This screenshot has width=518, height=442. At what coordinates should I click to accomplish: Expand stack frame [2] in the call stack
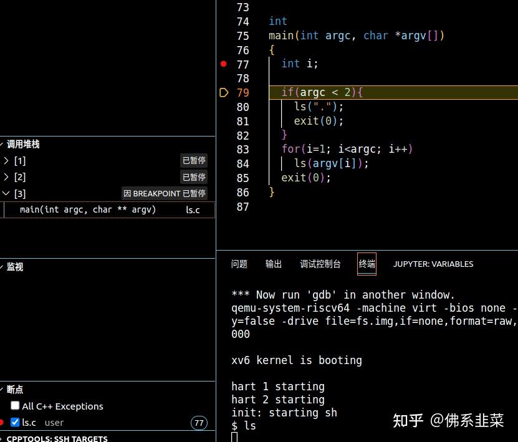tap(6, 176)
